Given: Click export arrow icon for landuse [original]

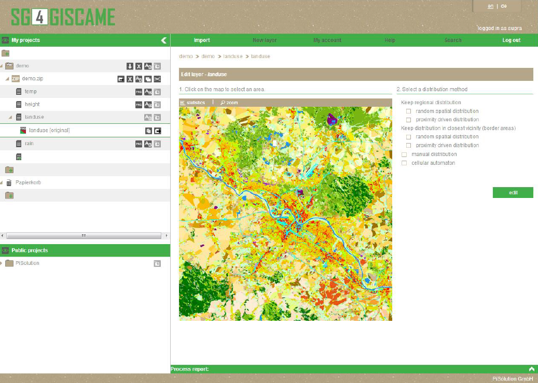Looking at the screenshot, I should (x=158, y=131).
